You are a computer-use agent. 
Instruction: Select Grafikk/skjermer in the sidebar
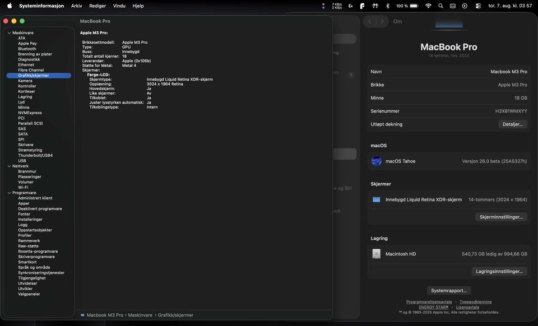coord(39,76)
